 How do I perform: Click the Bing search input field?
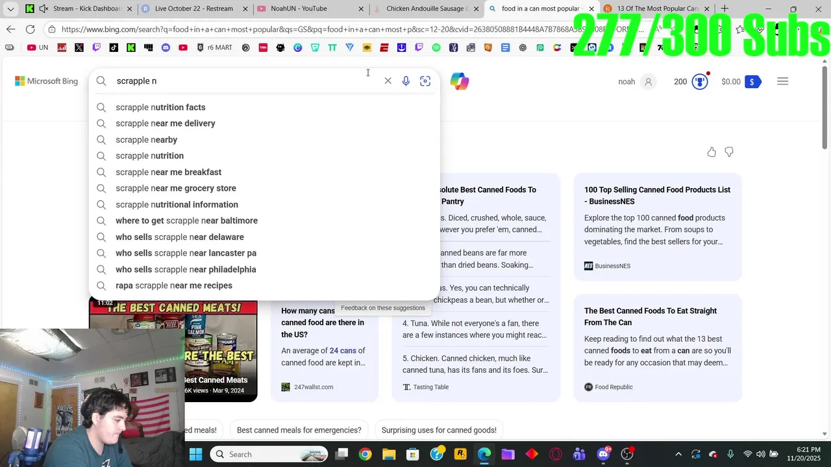[x=247, y=81]
